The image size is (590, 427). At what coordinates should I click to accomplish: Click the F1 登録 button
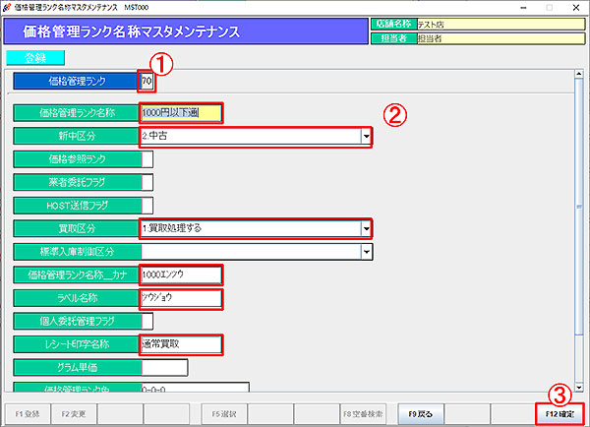pos(28,414)
